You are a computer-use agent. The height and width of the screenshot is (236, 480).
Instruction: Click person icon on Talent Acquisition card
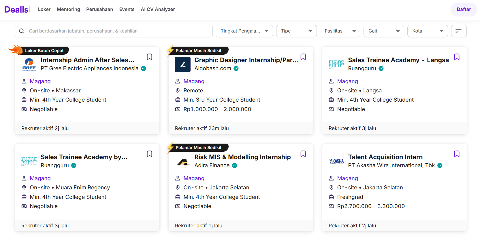(x=331, y=178)
